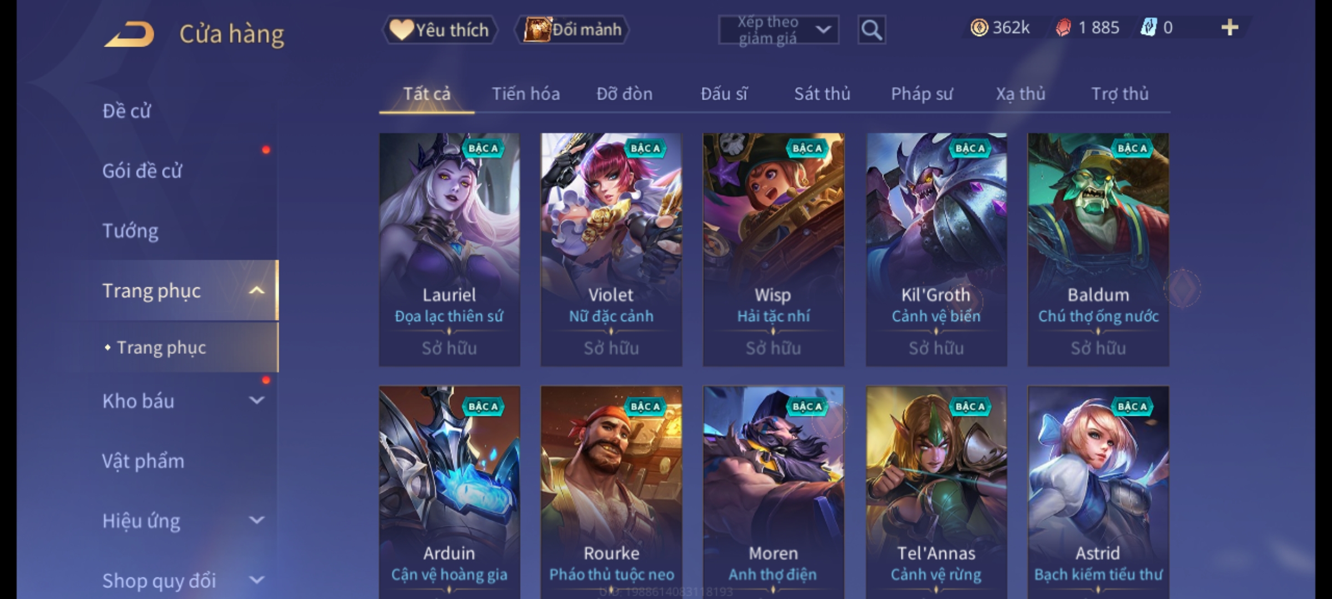Select the Pháp sư tab
This screenshot has width=1332, height=599.
921,94
